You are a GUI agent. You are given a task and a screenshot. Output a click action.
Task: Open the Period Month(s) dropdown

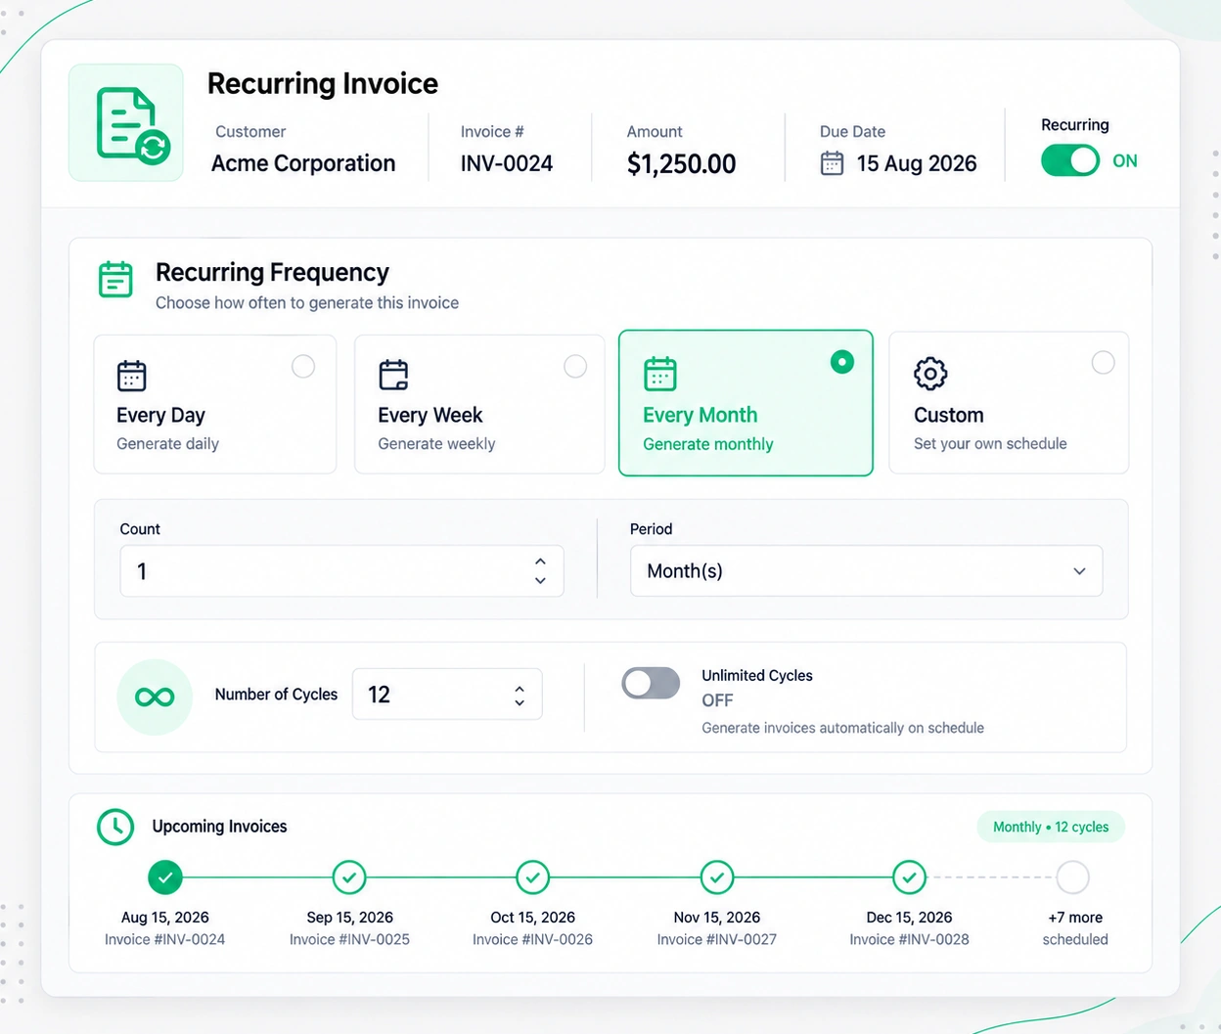866,570
